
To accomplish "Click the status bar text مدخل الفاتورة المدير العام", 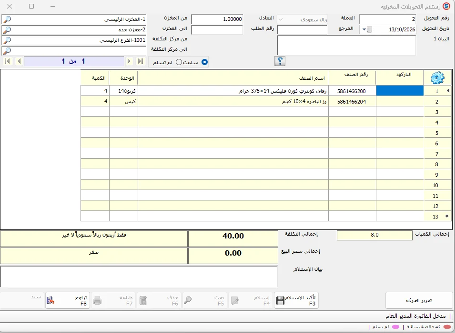I will pyautogui.click(x=415, y=316).
